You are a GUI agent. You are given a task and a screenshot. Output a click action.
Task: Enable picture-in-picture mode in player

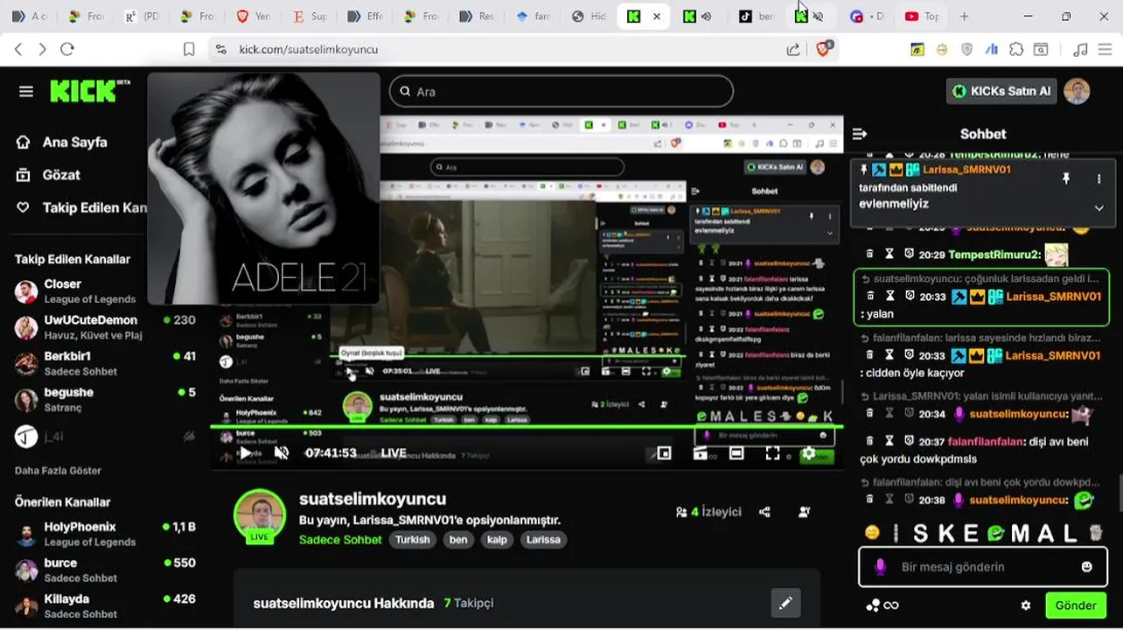(x=664, y=453)
